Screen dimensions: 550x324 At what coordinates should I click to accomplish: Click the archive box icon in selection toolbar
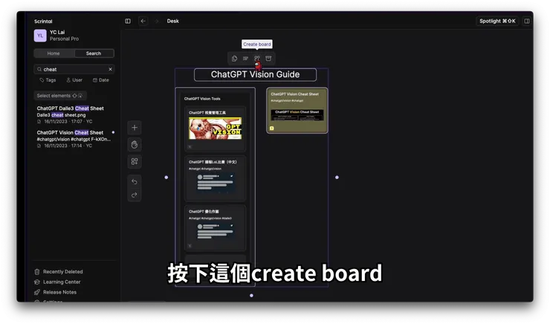pos(268,58)
